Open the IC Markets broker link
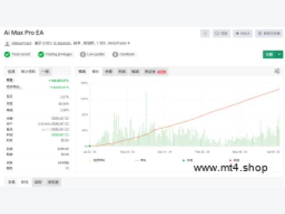Screen dimensions: 285x214 [x=62, y=43]
